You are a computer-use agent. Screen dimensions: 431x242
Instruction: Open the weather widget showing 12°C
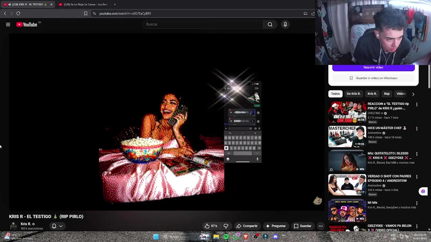20,237
